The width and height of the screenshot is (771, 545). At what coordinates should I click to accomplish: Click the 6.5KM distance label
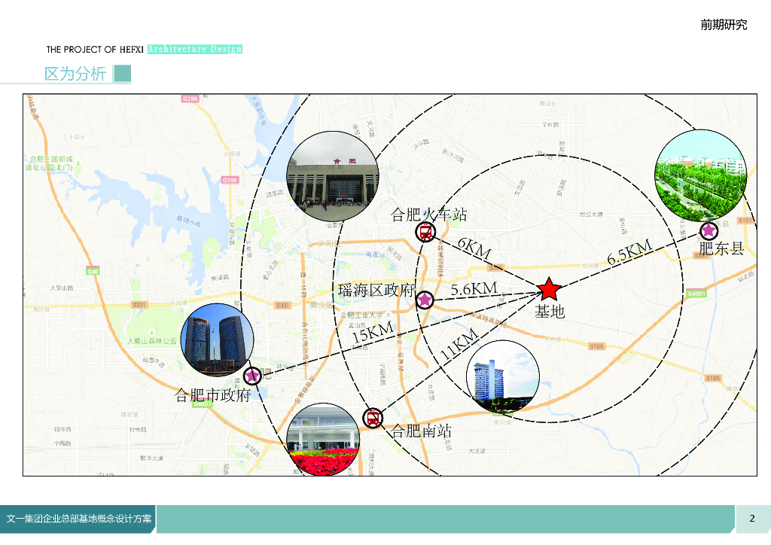(x=629, y=253)
